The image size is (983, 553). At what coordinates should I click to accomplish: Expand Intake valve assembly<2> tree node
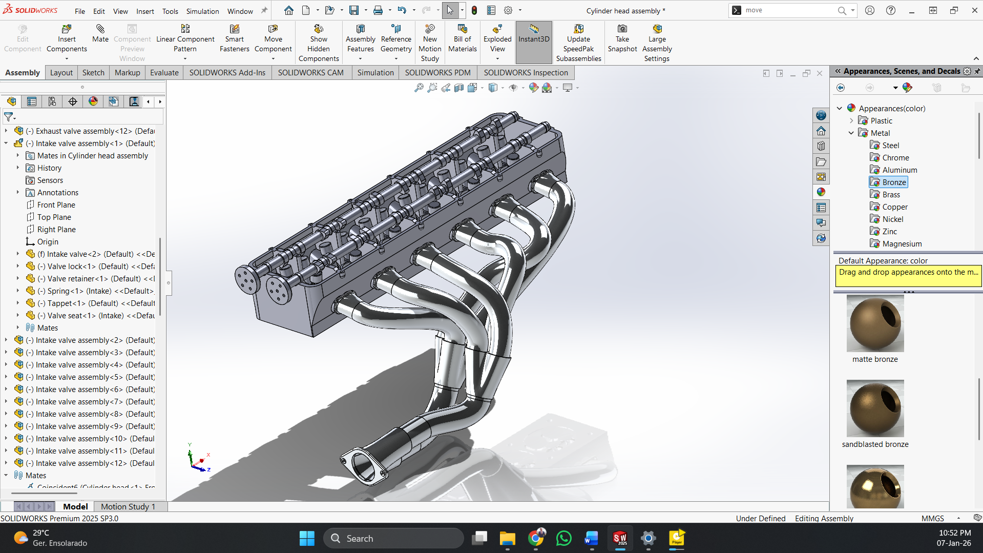click(6, 340)
